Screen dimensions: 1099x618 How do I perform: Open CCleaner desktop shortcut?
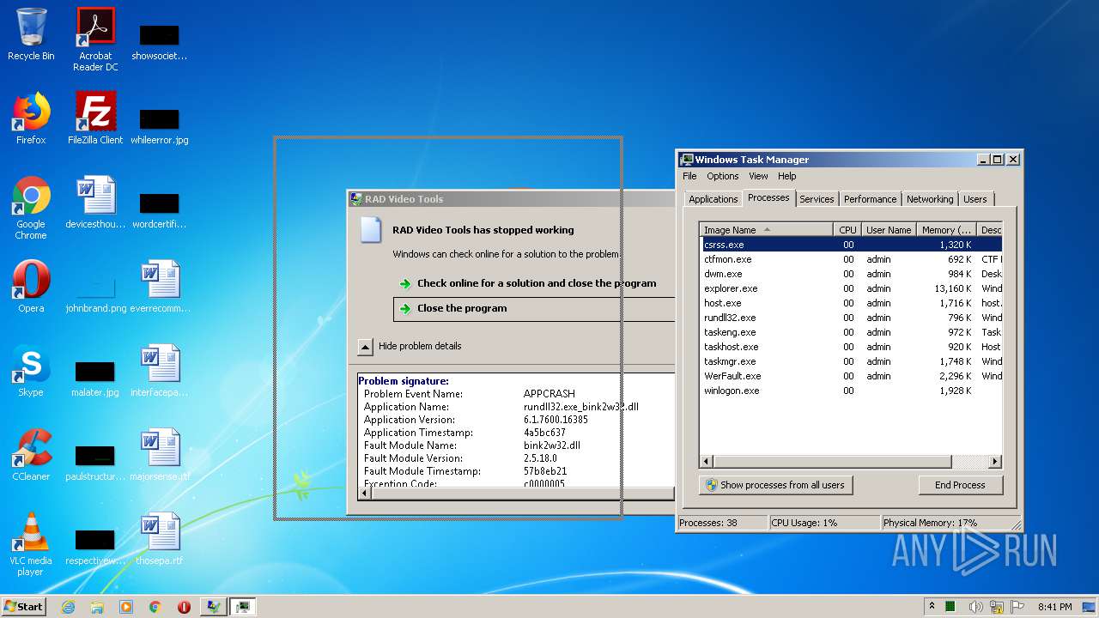point(31,455)
